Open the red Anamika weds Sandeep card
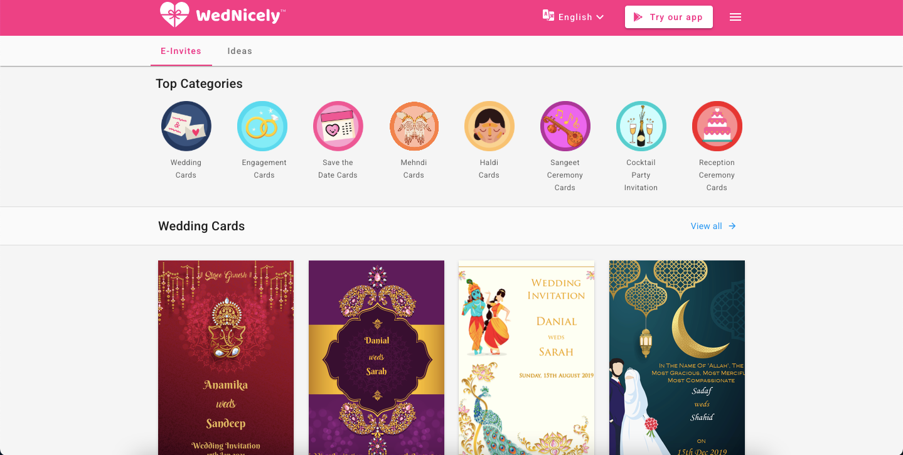 click(226, 358)
